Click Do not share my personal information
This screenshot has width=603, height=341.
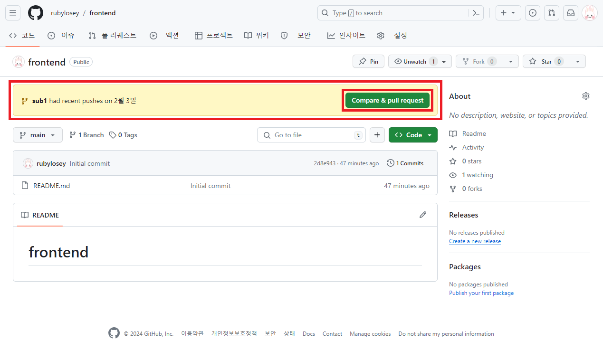(x=446, y=334)
